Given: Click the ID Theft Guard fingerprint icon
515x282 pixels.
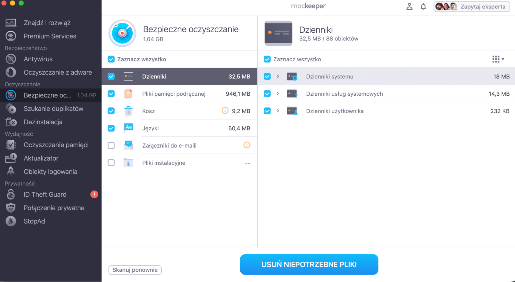Looking at the screenshot, I should tap(11, 194).
